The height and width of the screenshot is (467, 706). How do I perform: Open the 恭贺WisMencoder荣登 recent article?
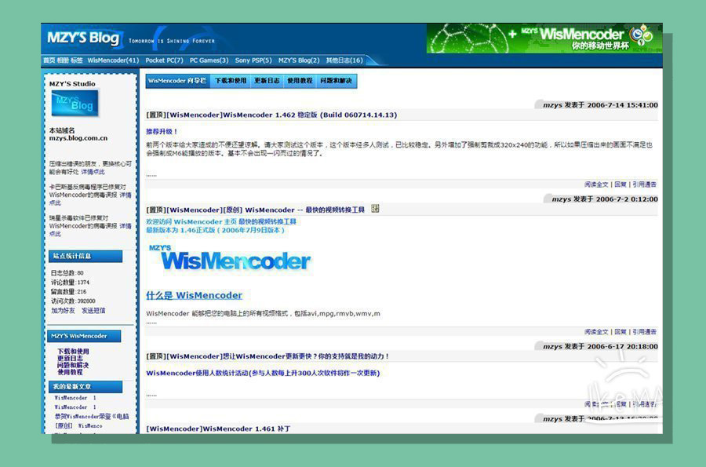[x=92, y=417]
